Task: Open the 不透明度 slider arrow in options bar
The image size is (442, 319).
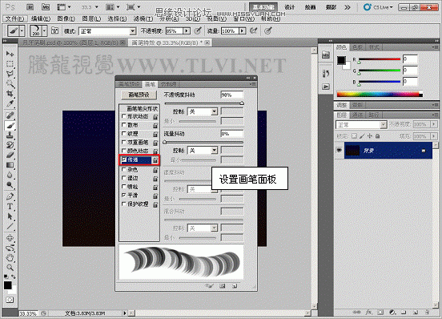Action: 187,30
